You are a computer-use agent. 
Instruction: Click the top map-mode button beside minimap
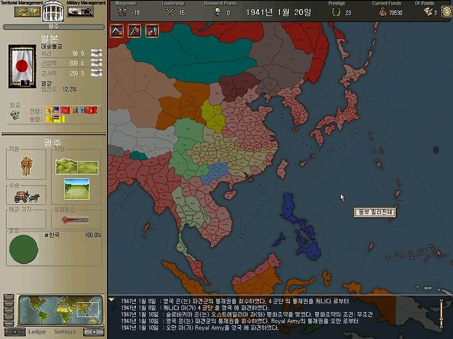tap(9, 296)
